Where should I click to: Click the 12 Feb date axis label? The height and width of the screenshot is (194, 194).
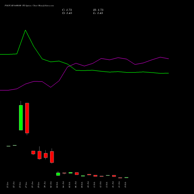[100, 185]
